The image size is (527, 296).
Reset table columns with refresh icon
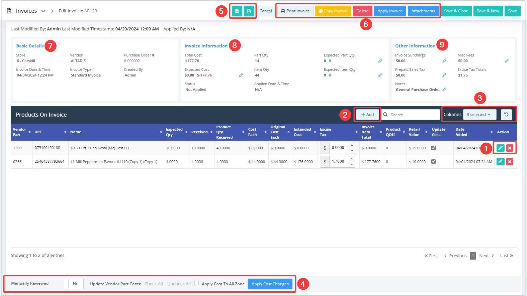506,115
